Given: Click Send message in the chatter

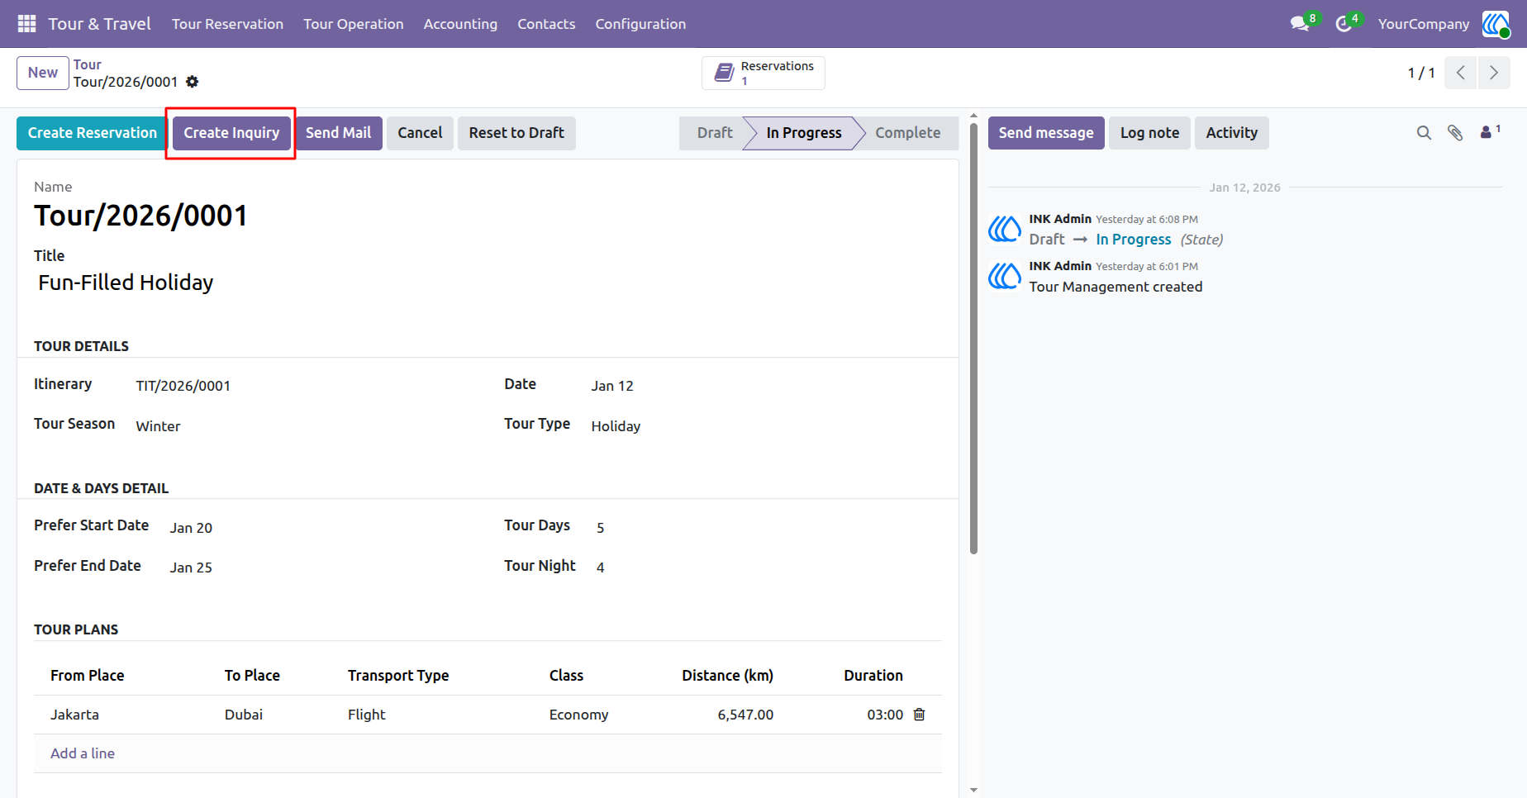Looking at the screenshot, I should pyautogui.click(x=1046, y=133).
